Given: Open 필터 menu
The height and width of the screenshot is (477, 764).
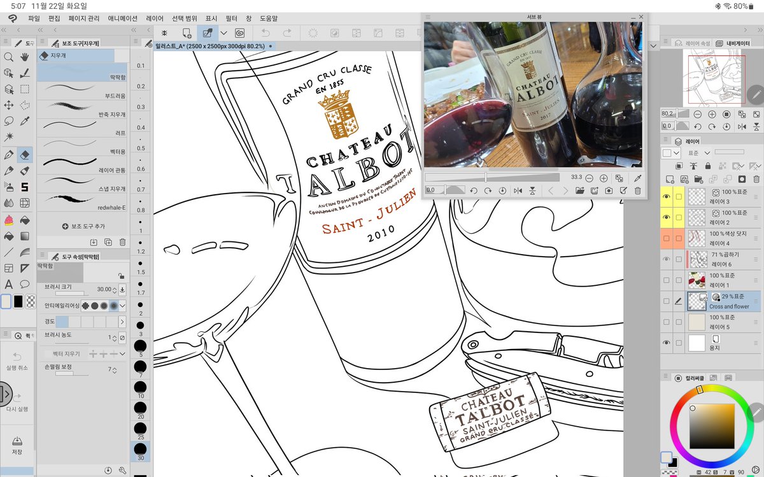Looking at the screenshot, I should (231, 18).
